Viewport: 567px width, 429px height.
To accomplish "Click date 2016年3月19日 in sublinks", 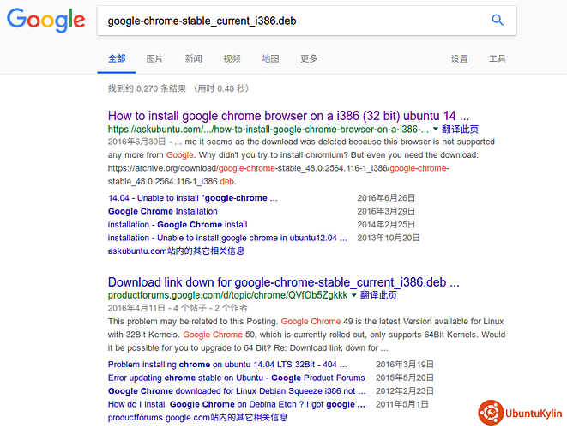I will point(405,365).
